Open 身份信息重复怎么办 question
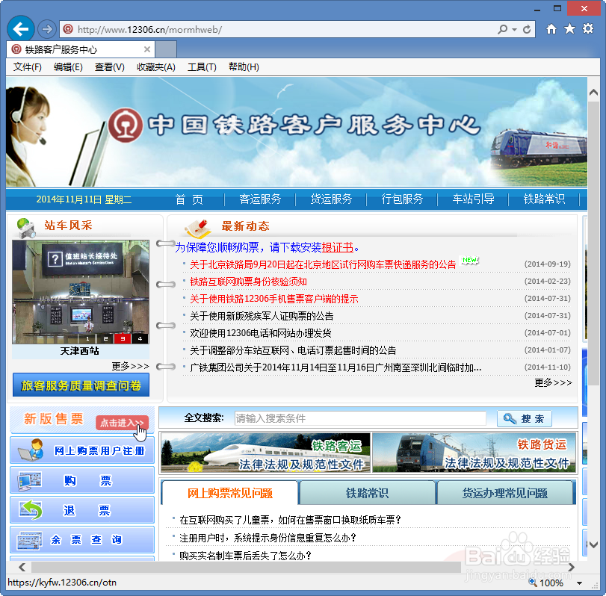Image resolution: width=606 pixels, height=596 pixels. click(268, 538)
